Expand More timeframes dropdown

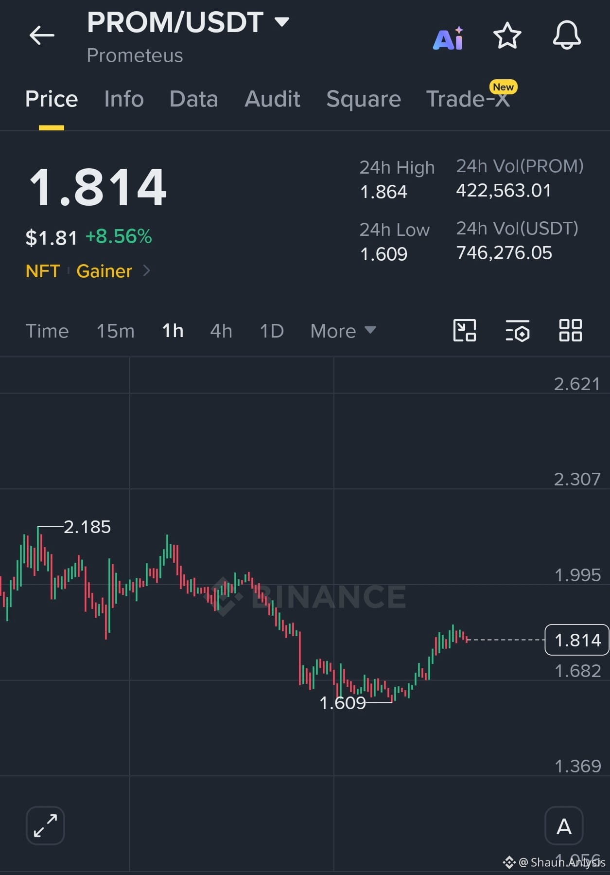tap(343, 331)
